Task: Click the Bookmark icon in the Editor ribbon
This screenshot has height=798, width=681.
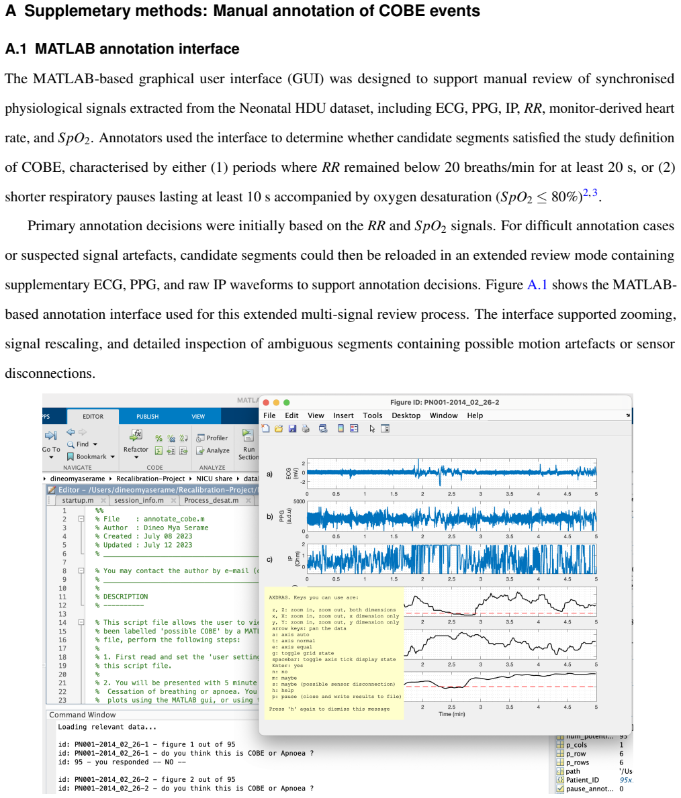Action: [x=71, y=456]
